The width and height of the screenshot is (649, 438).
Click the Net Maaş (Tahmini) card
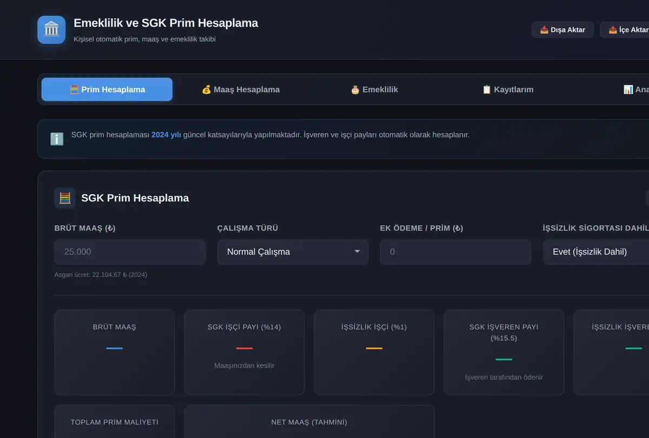tap(309, 422)
